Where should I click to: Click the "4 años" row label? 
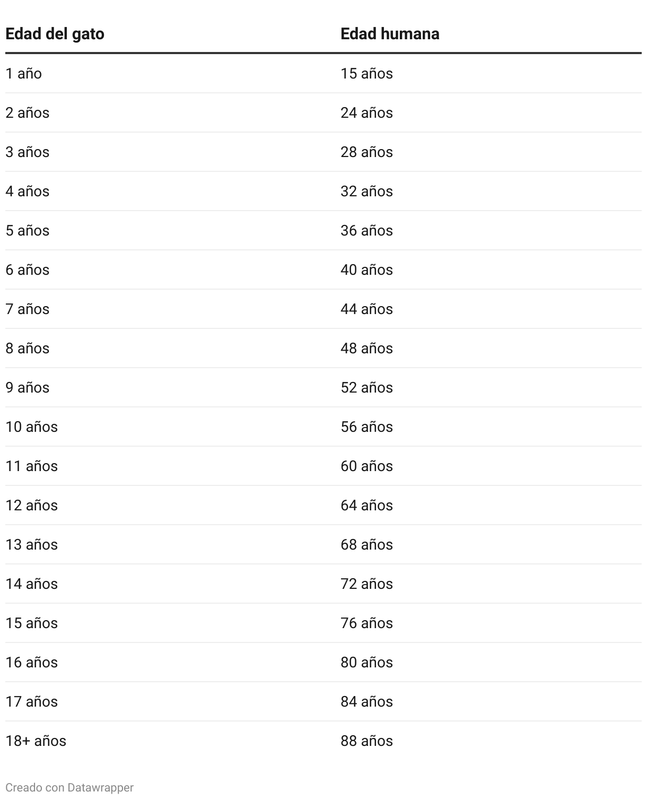pos(28,192)
